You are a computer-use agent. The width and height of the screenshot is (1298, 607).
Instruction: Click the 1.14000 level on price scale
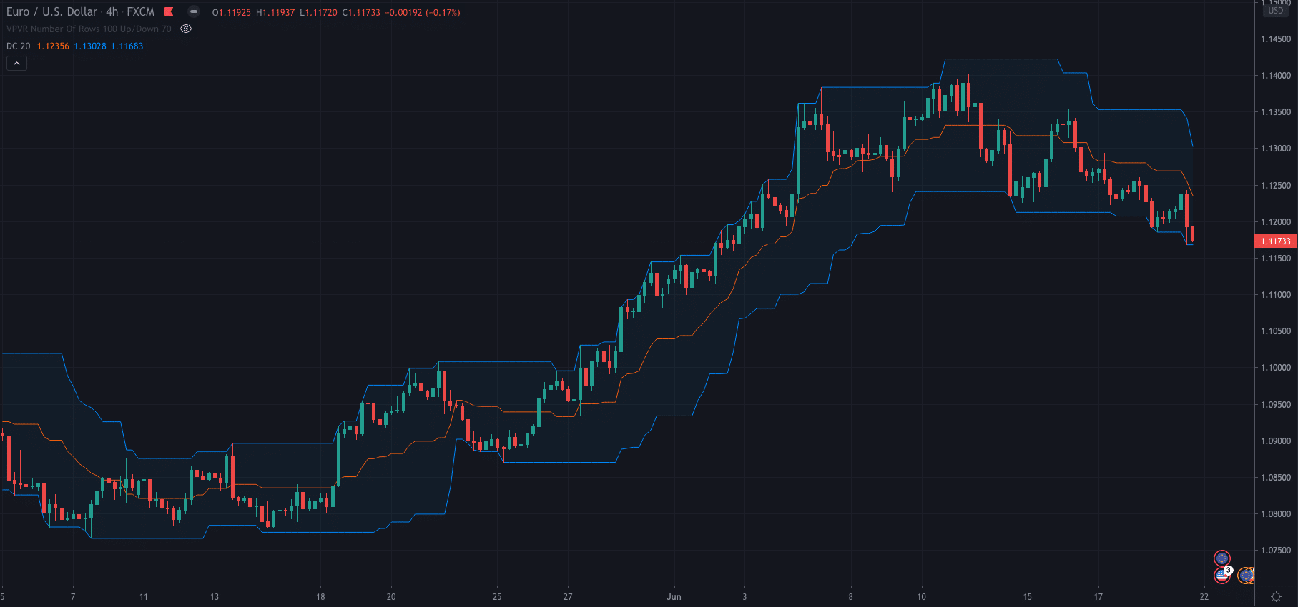pos(1276,76)
